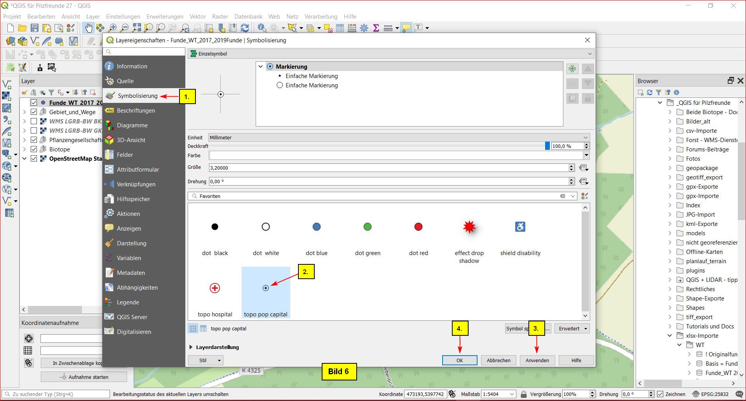Switch symbol list to icon view
The height and width of the screenshot is (401, 746).
pyautogui.click(x=193, y=328)
